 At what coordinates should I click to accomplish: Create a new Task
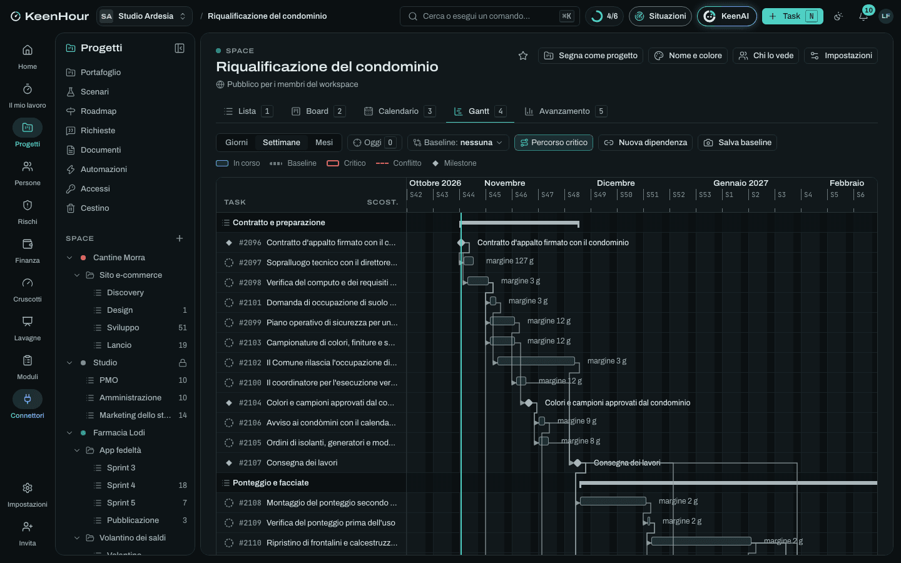click(x=793, y=16)
